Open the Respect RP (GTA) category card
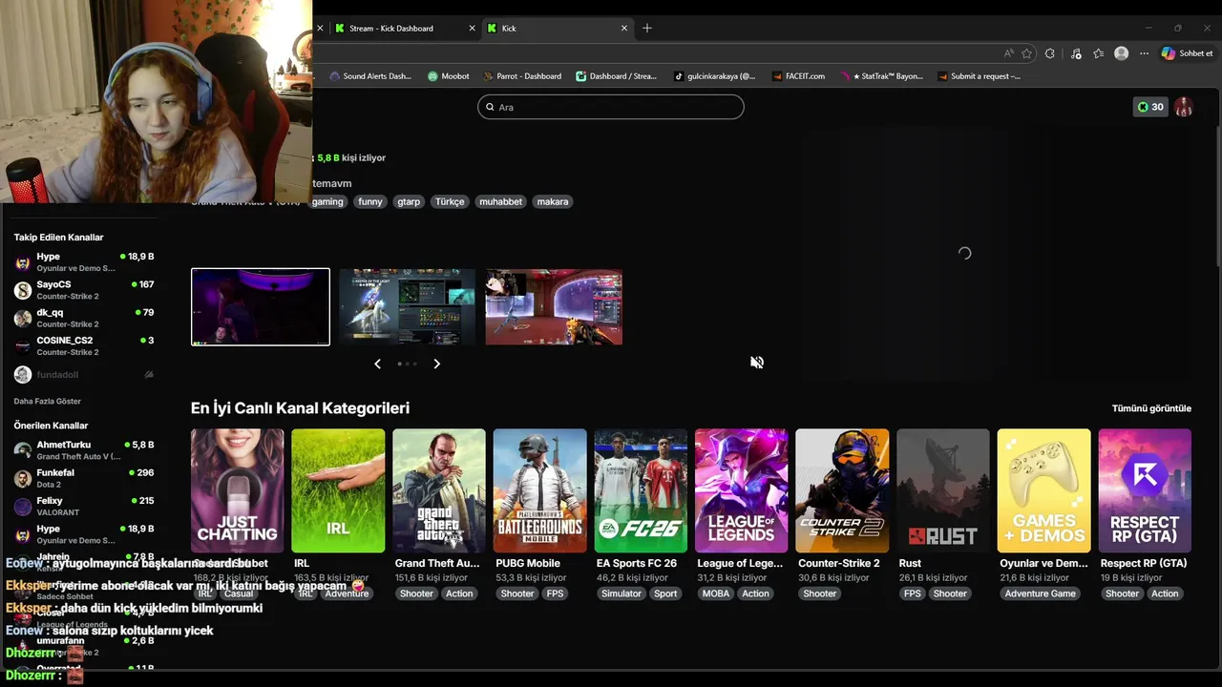Viewport: 1222px width, 687px height. click(x=1145, y=490)
